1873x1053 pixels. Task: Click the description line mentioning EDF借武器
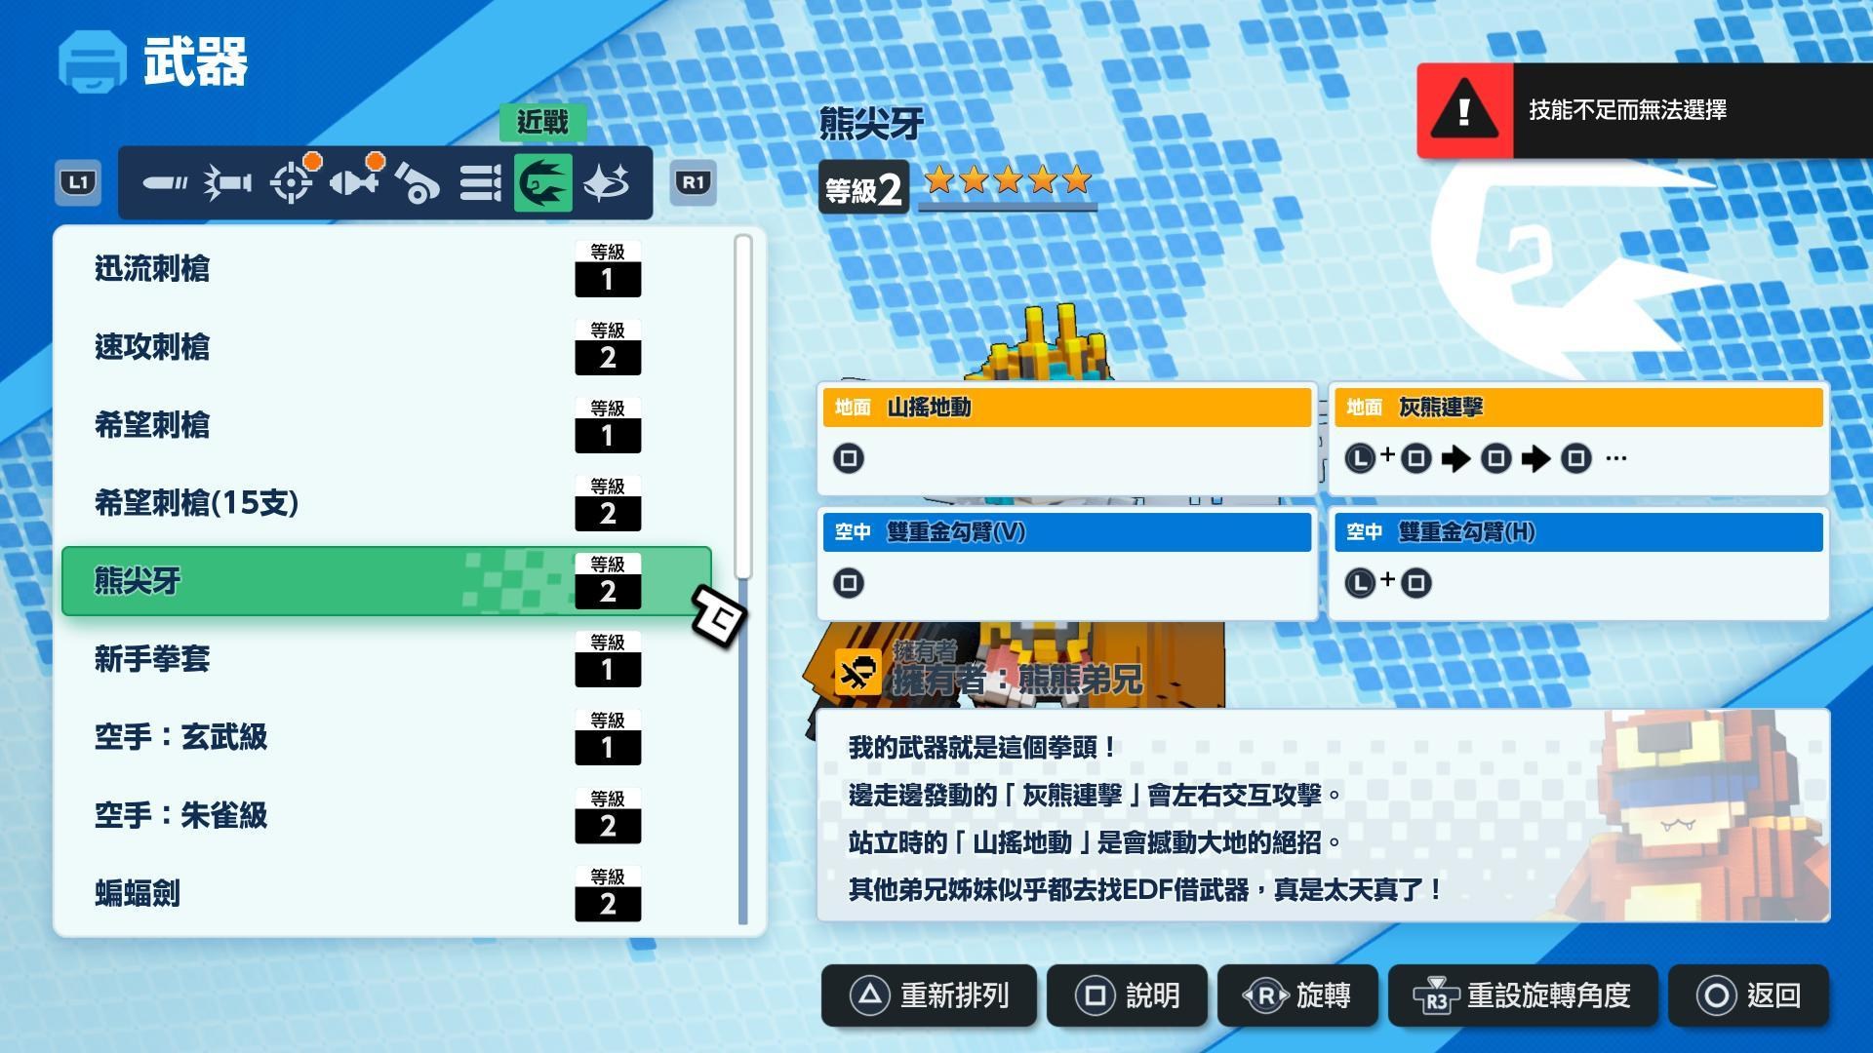coord(1145,889)
